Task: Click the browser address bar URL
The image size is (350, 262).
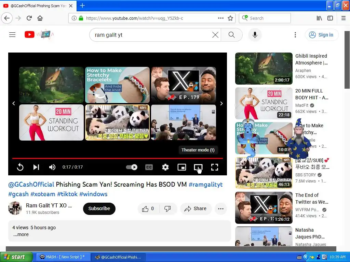Action: pyautogui.click(x=135, y=18)
